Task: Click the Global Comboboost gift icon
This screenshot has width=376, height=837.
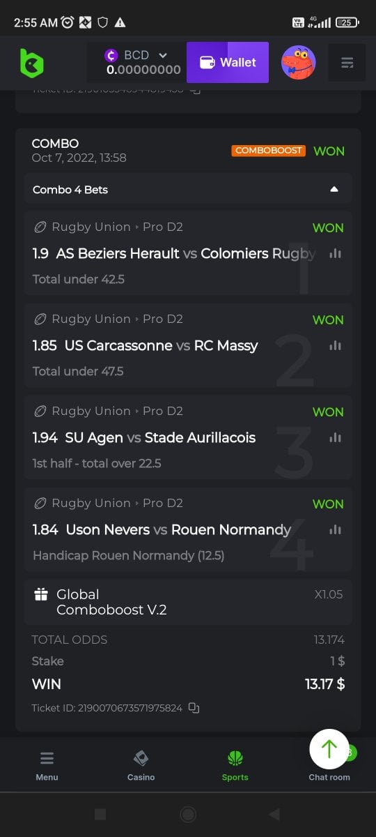Action: coord(41,594)
